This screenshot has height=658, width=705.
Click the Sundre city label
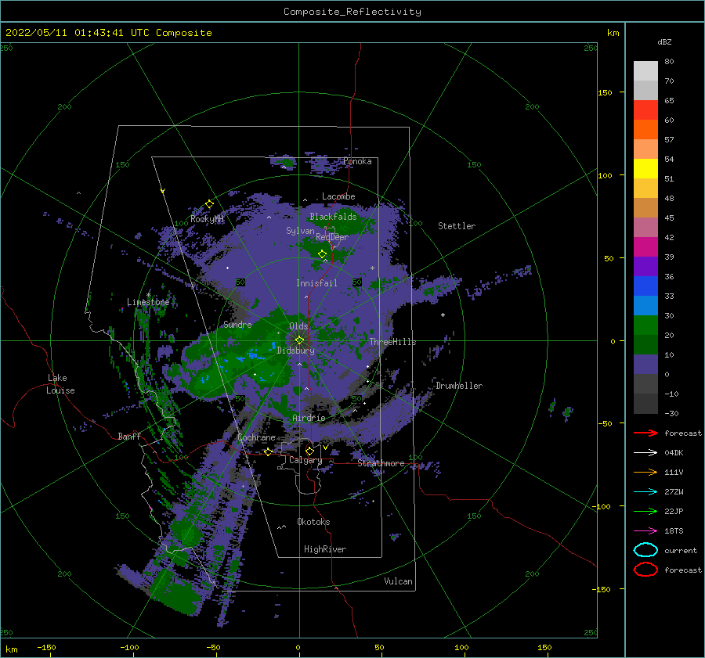click(237, 324)
